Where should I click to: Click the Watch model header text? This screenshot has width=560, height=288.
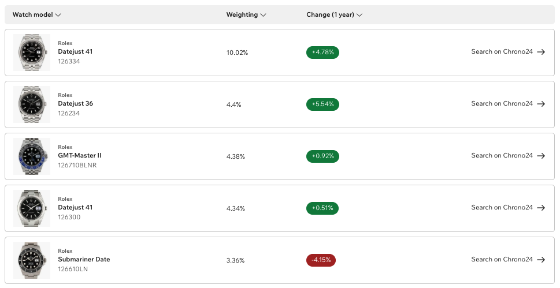click(x=32, y=14)
